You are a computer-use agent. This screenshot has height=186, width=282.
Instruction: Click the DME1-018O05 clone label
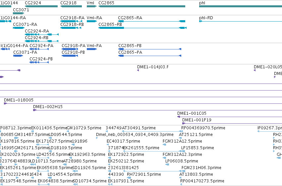coord(19,100)
